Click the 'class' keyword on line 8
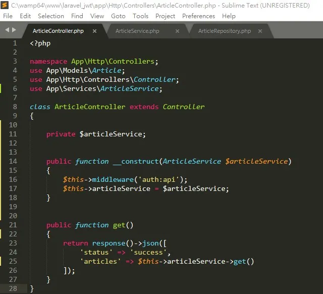323x294 pixels. tap(40, 107)
